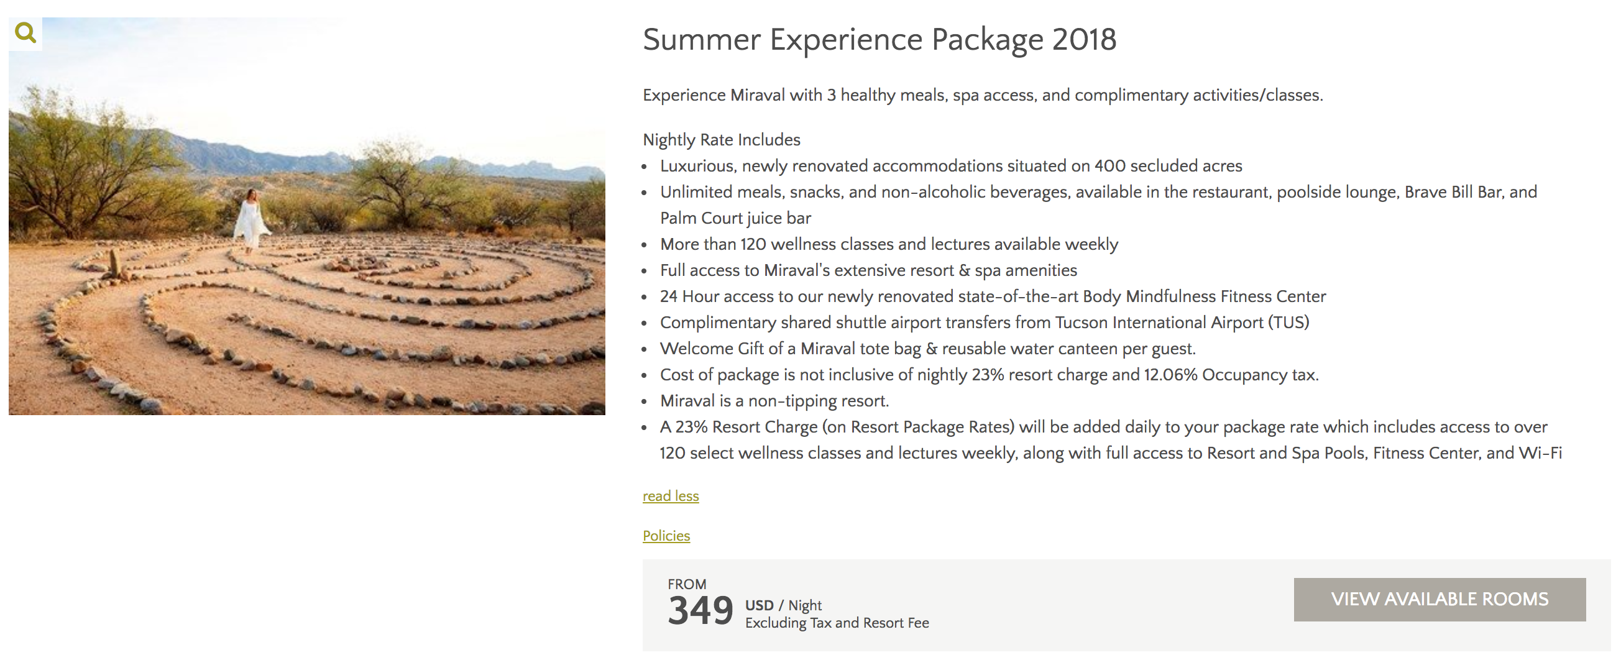The height and width of the screenshot is (660, 1621).
Task: Click the Luxurious accommodations bullet item
Action: tap(950, 166)
